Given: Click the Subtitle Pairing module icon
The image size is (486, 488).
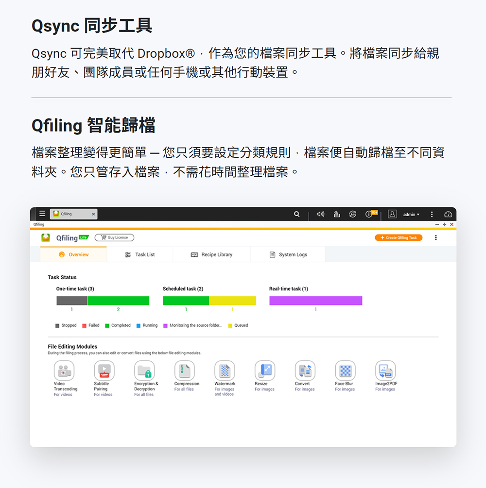Looking at the screenshot, I should pos(104,370).
